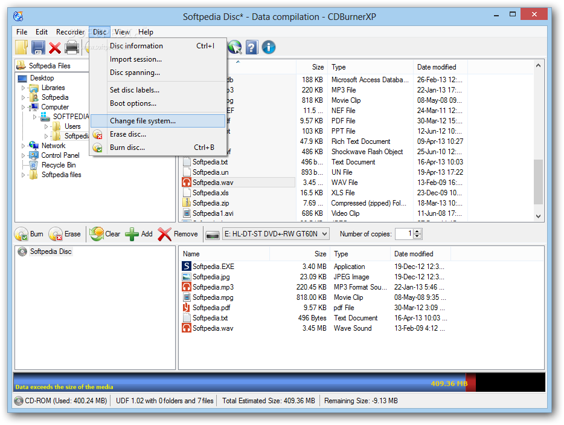Click the Control Panel icon in tree
The width and height of the screenshot is (564, 425).
tap(34, 155)
